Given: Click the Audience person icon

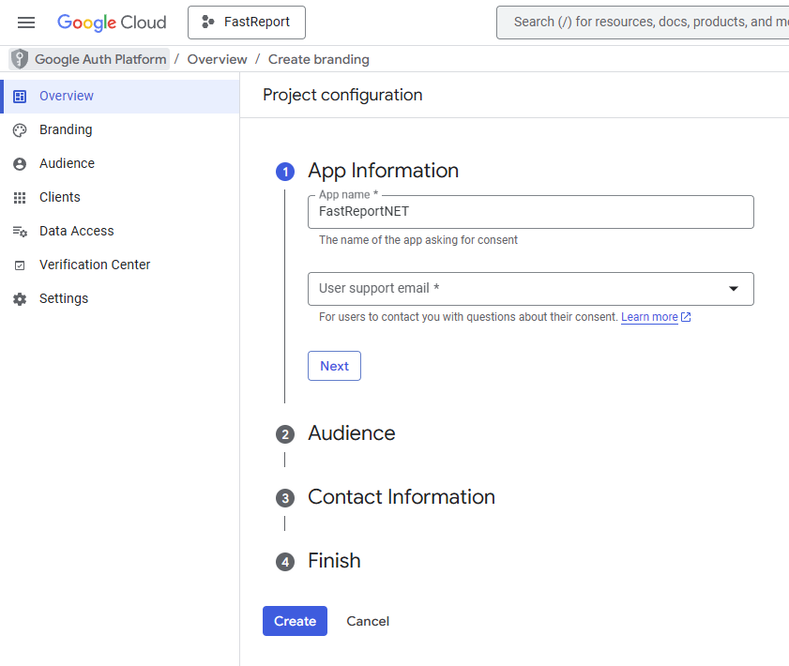Looking at the screenshot, I should 20,164.
